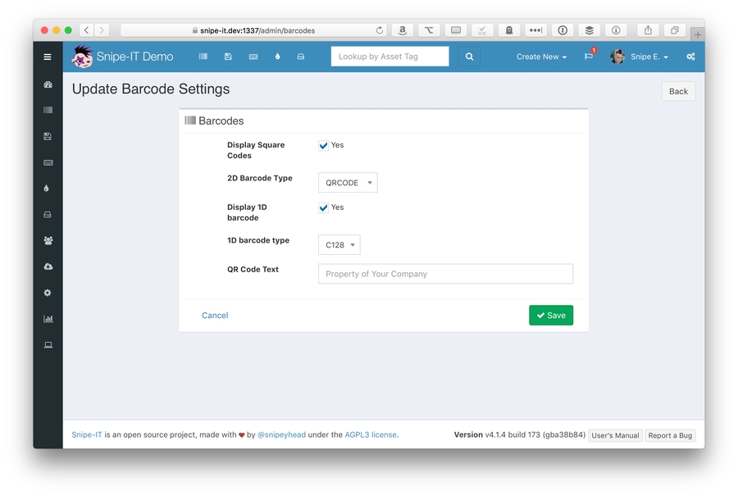This screenshot has height=496, width=738.
Task: Open the AGPL3 license link
Action: [371, 435]
